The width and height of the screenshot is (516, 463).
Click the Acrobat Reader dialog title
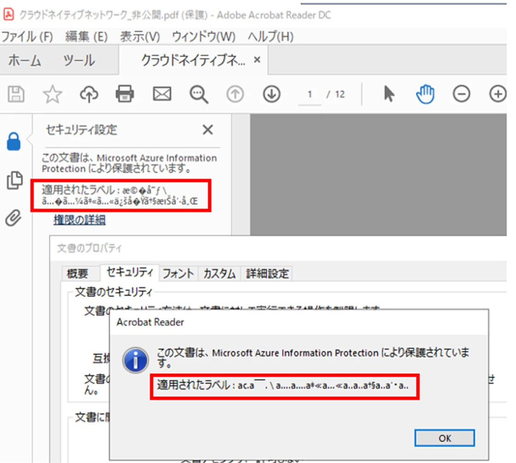pyautogui.click(x=150, y=322)
